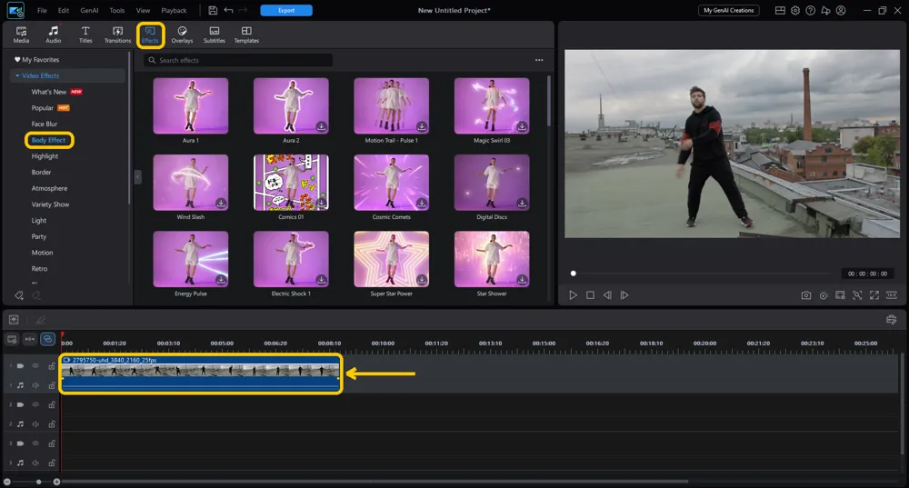
Task: Open the Media room
Action: point(22,35)
